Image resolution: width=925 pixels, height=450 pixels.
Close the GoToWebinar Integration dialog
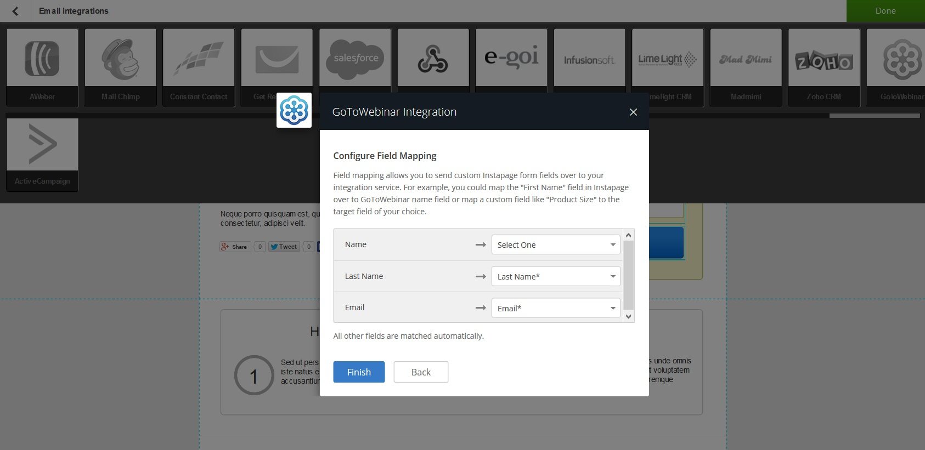click(x=633, y=112)
